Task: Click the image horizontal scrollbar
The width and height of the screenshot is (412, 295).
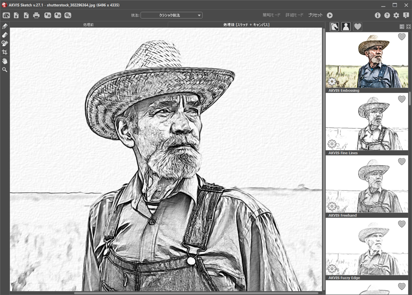Action: click(x=196, y=293)
